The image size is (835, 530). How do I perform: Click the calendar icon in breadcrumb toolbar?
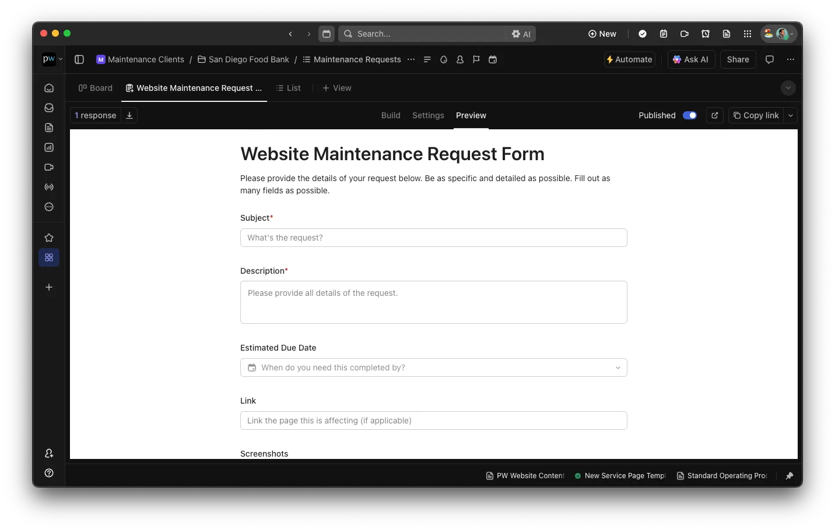click(493, 59)
